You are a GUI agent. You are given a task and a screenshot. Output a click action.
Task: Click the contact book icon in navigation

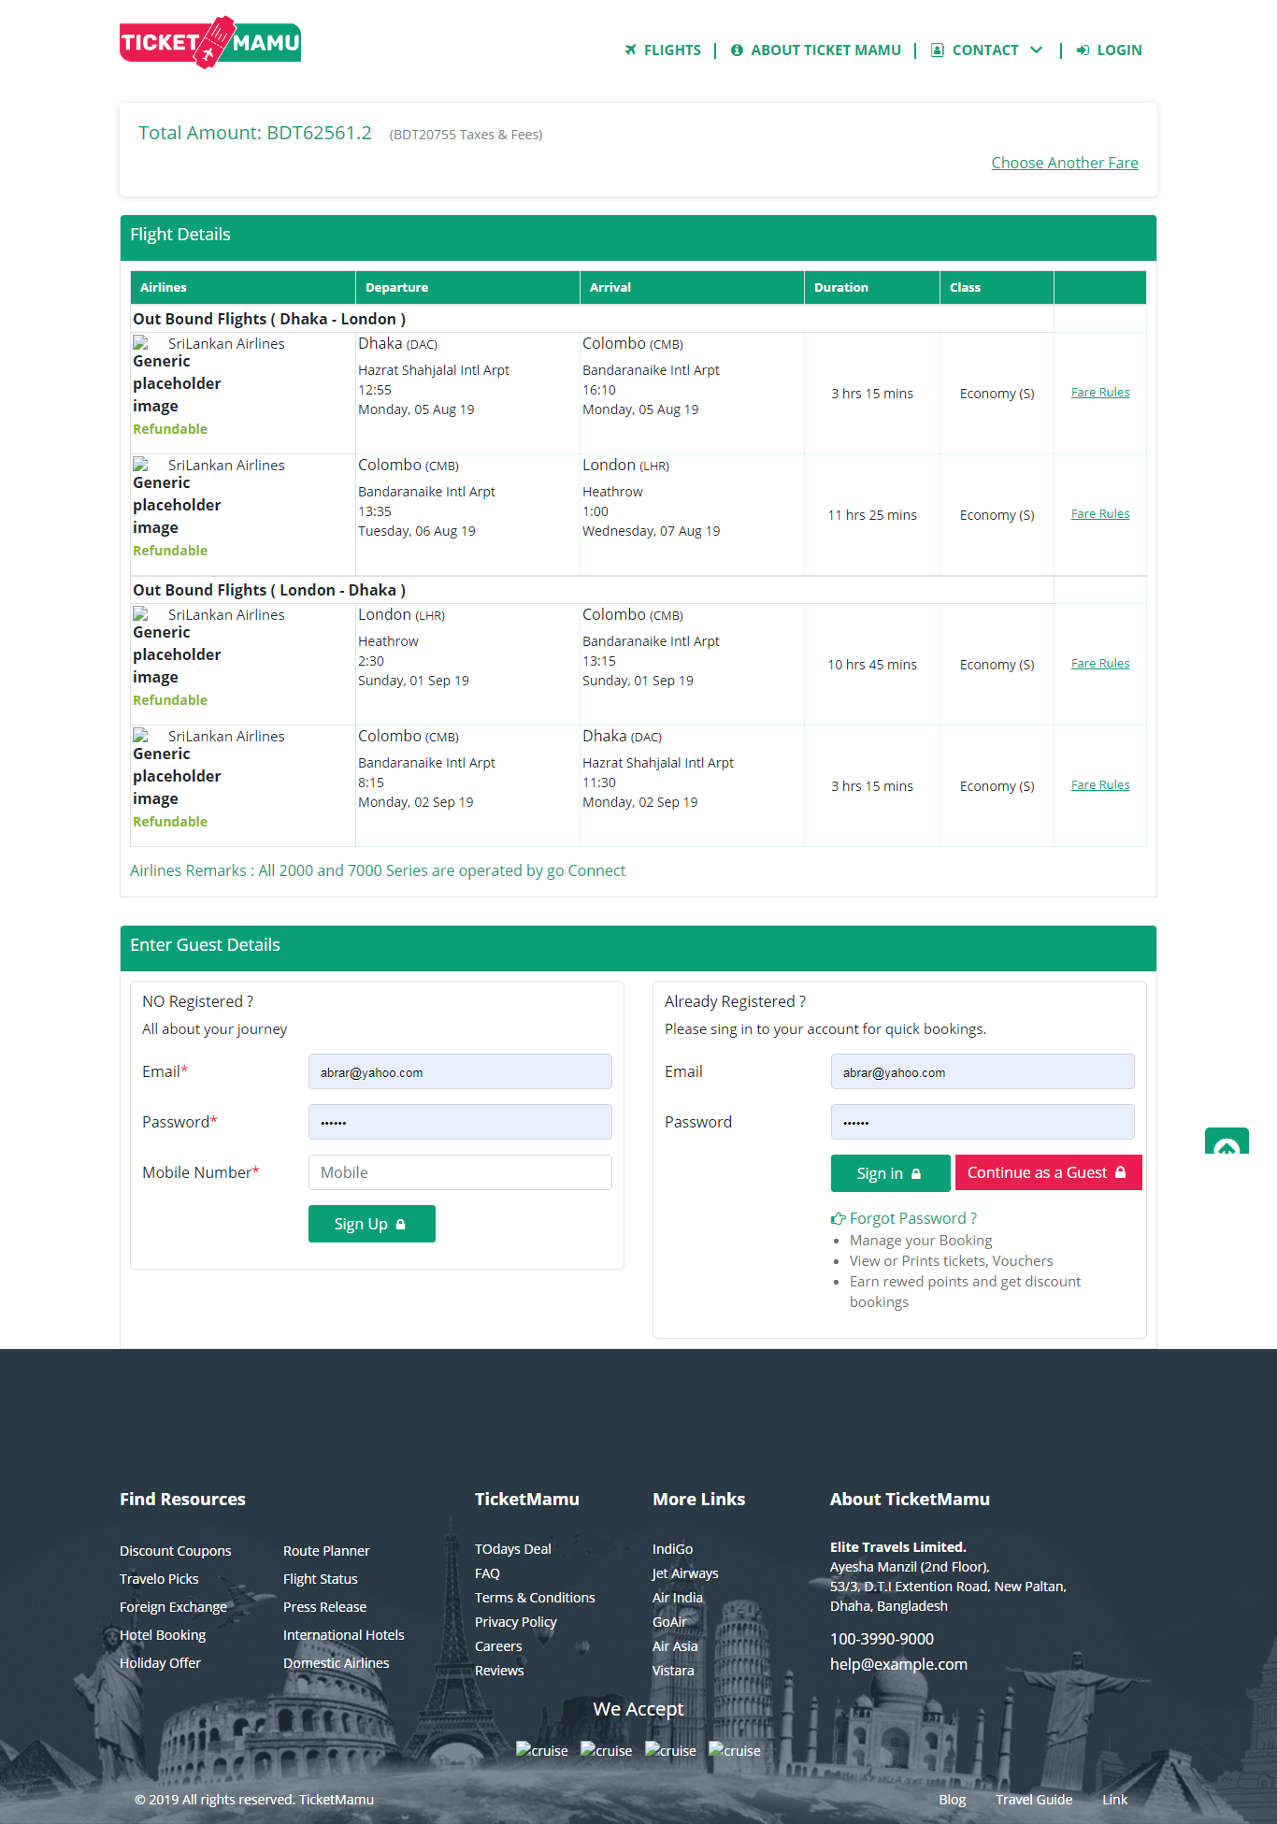pos(937,50)
